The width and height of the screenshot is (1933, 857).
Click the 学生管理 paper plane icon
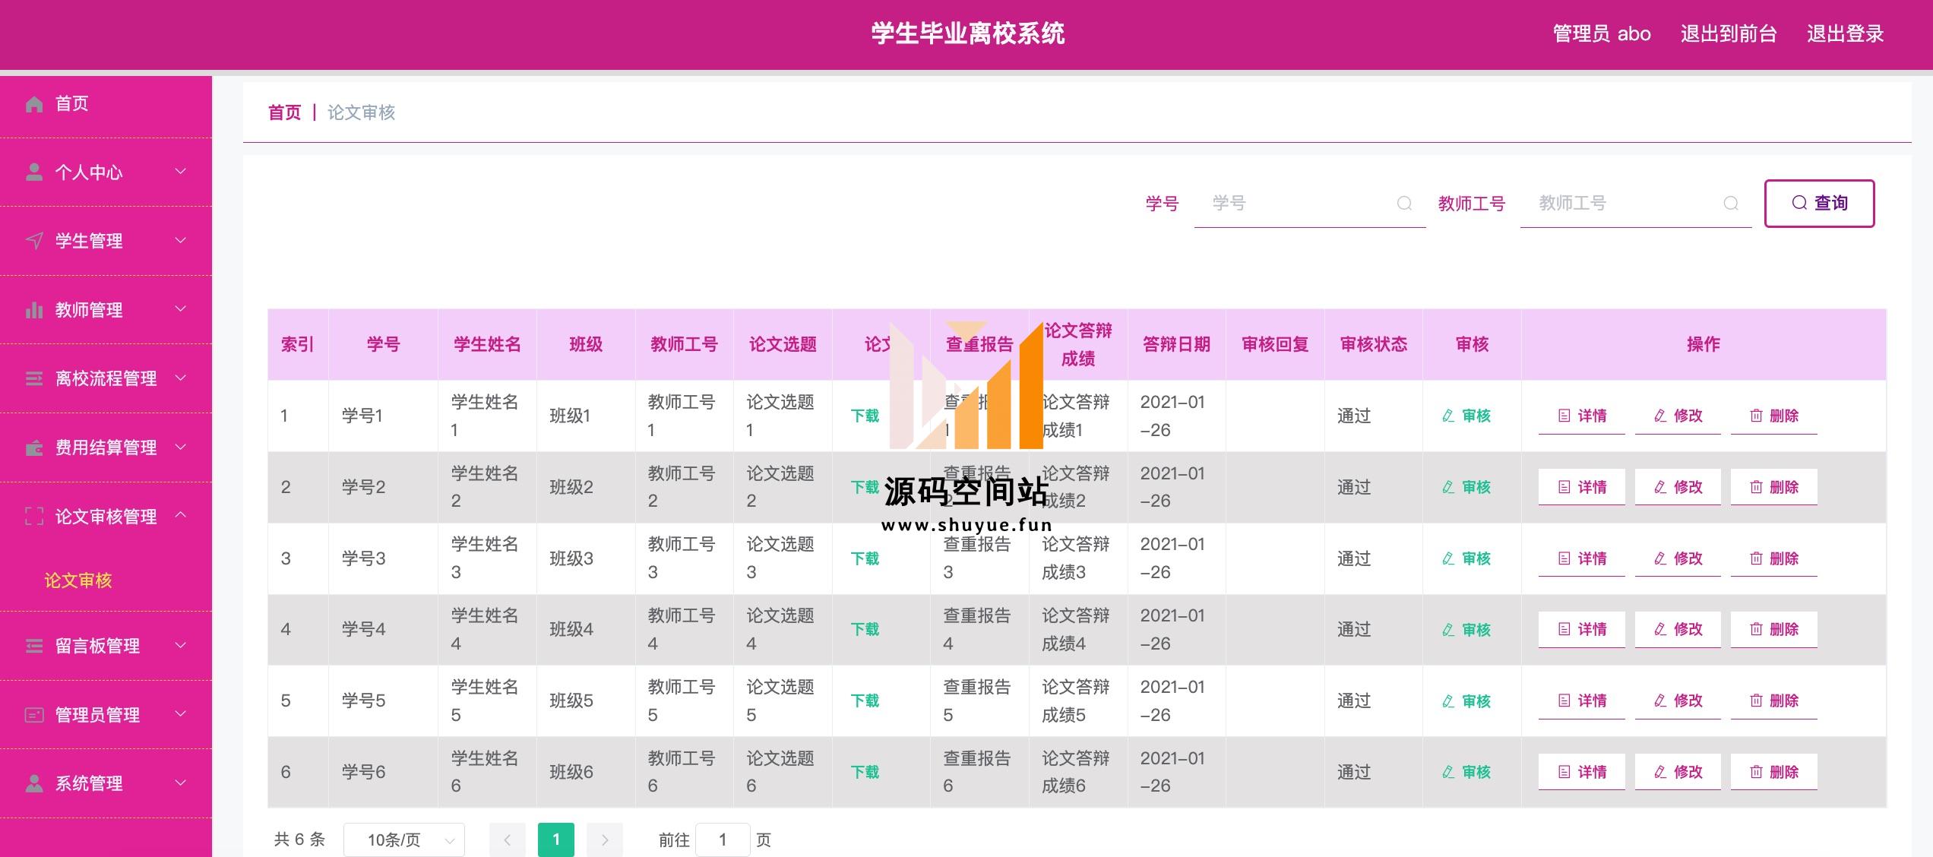(34, 241)
